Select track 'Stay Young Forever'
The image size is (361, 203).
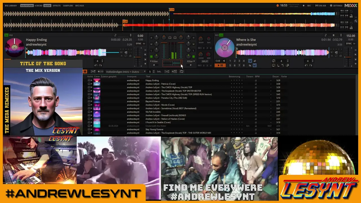[154, 129]
